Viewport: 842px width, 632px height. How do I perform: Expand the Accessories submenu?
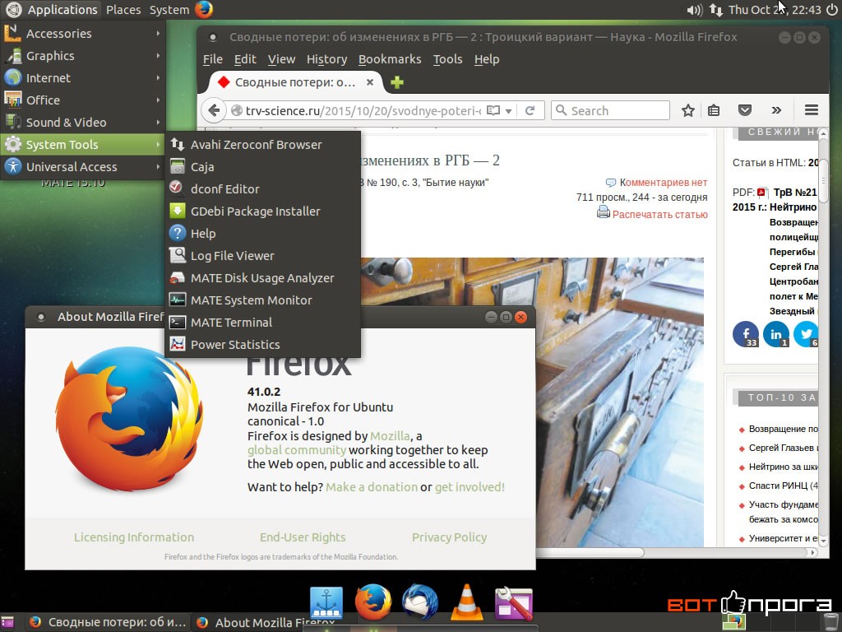[x=82, y=33]
